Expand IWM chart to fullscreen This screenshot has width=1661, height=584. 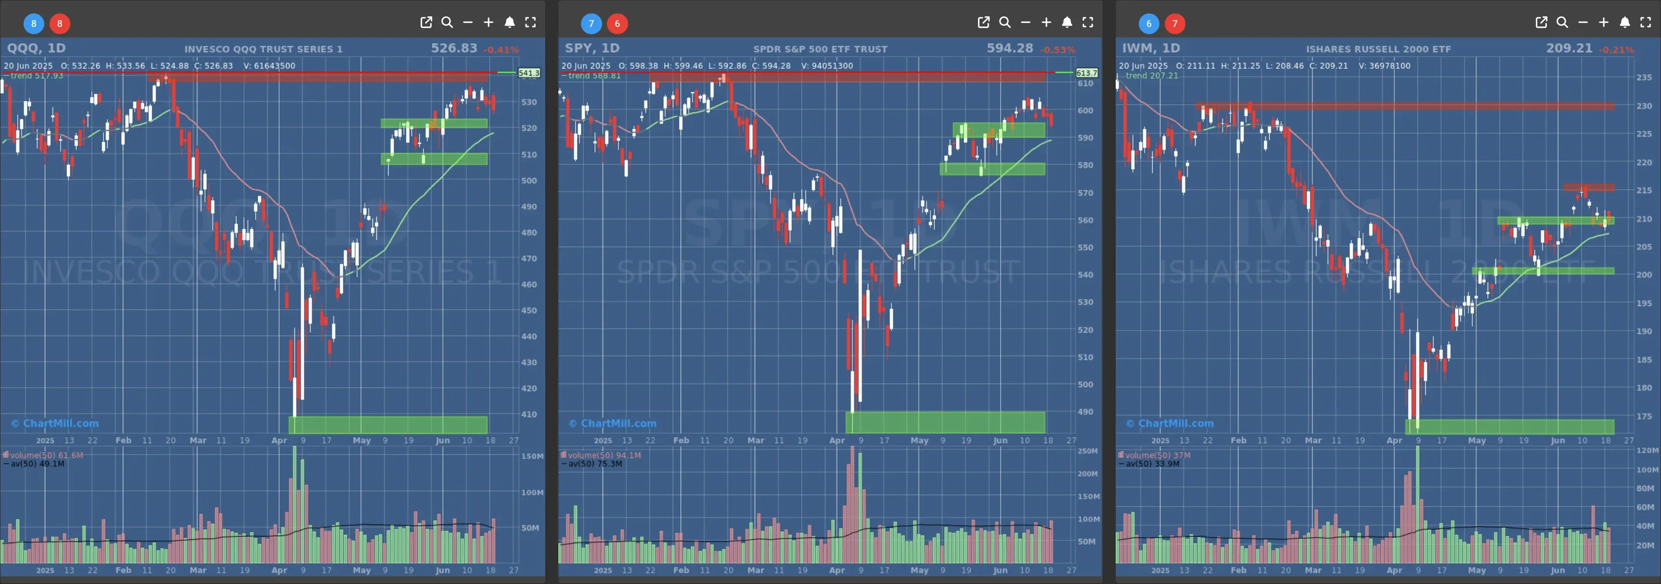[x=1646, y=23]
